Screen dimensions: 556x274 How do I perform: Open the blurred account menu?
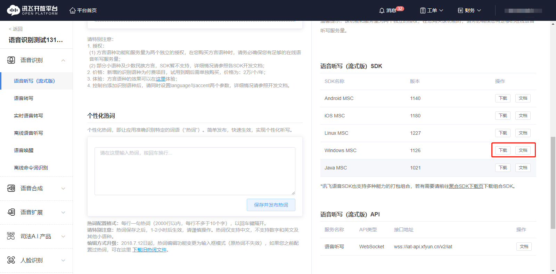523,11
